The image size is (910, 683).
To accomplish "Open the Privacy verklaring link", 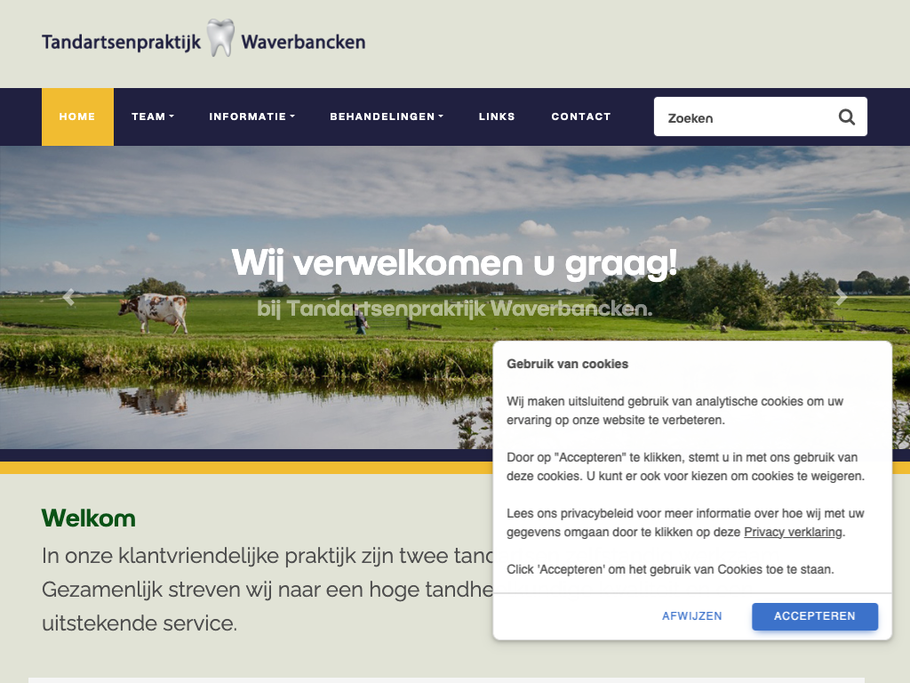I will pyautogui.click(x=793, y=533).
